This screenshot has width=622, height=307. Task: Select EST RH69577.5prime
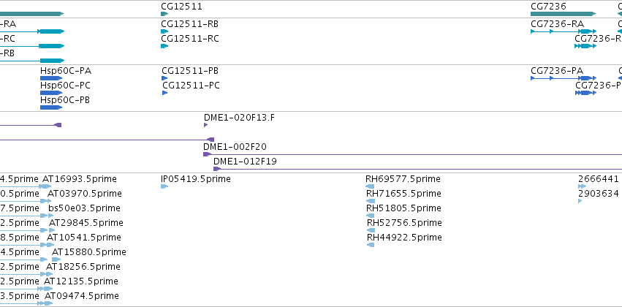(403, 179)
